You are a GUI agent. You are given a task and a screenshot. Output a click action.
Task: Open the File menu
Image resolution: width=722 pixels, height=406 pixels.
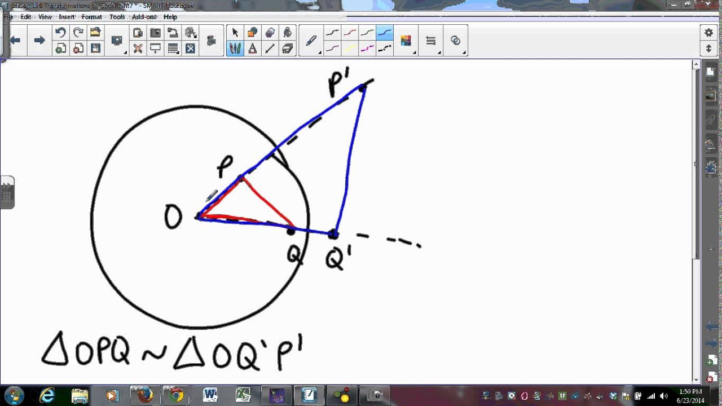8,17
